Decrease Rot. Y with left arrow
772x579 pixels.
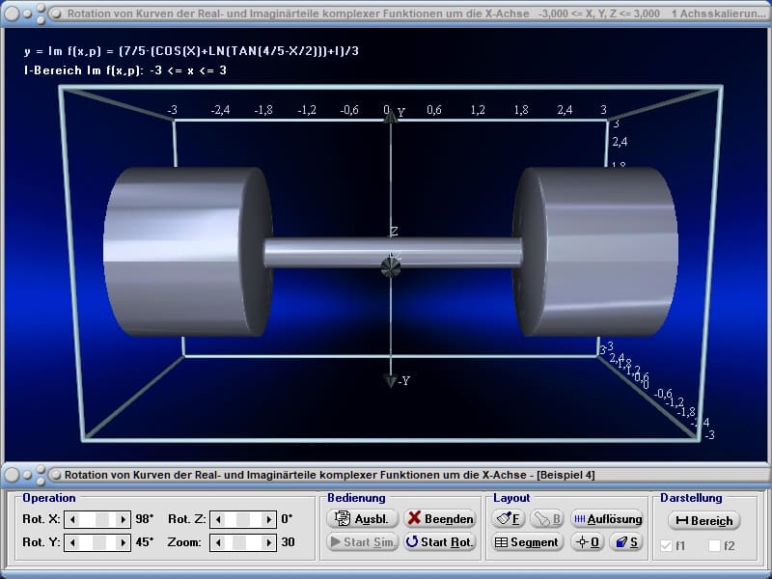tap(72, 542)
